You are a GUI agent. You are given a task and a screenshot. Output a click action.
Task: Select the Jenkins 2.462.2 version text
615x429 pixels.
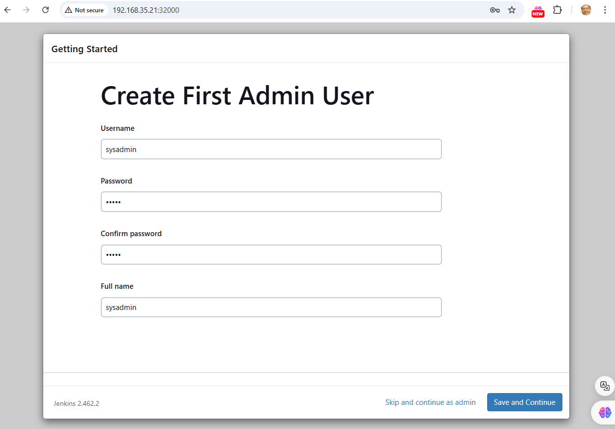coord(76,403)
